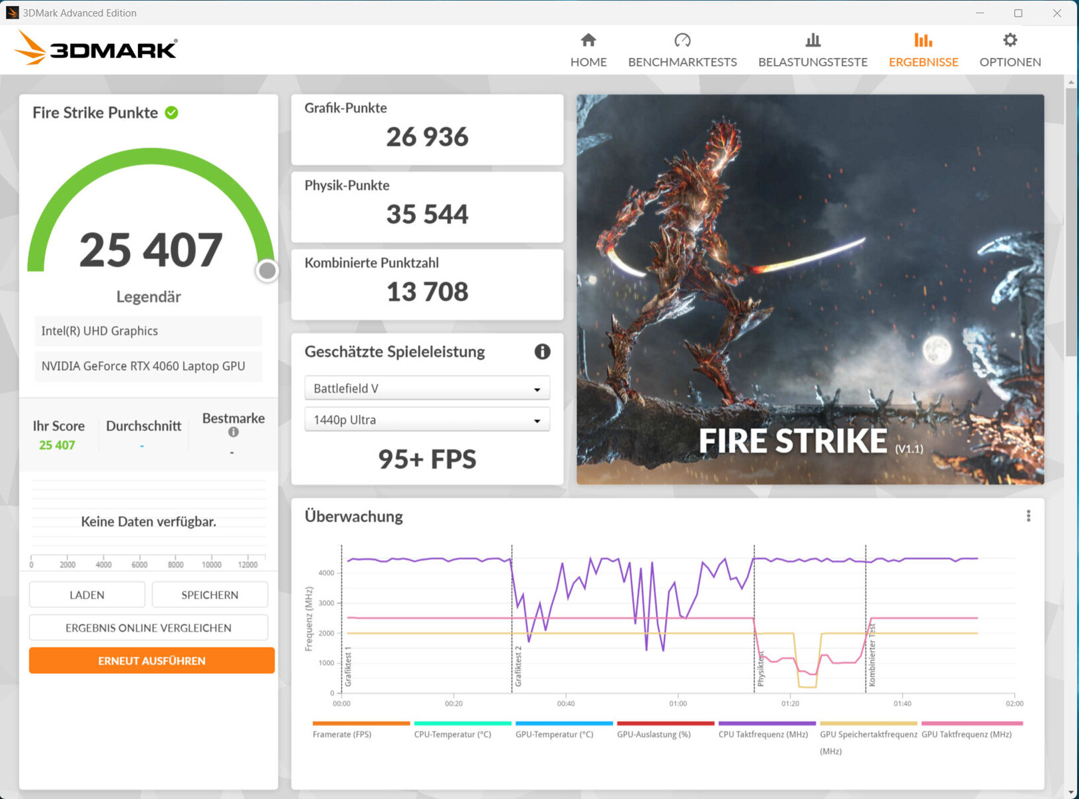Viewport: 1079px width, 799px height.
Task: Click the Physiktest marker line
Action: tap(754, 619)
